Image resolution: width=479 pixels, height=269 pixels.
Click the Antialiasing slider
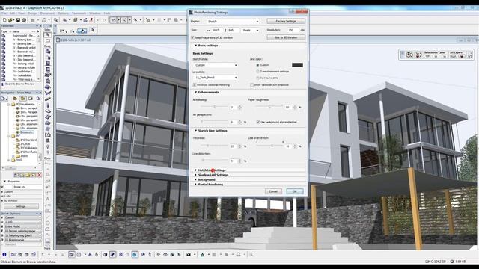pos(215,107)
